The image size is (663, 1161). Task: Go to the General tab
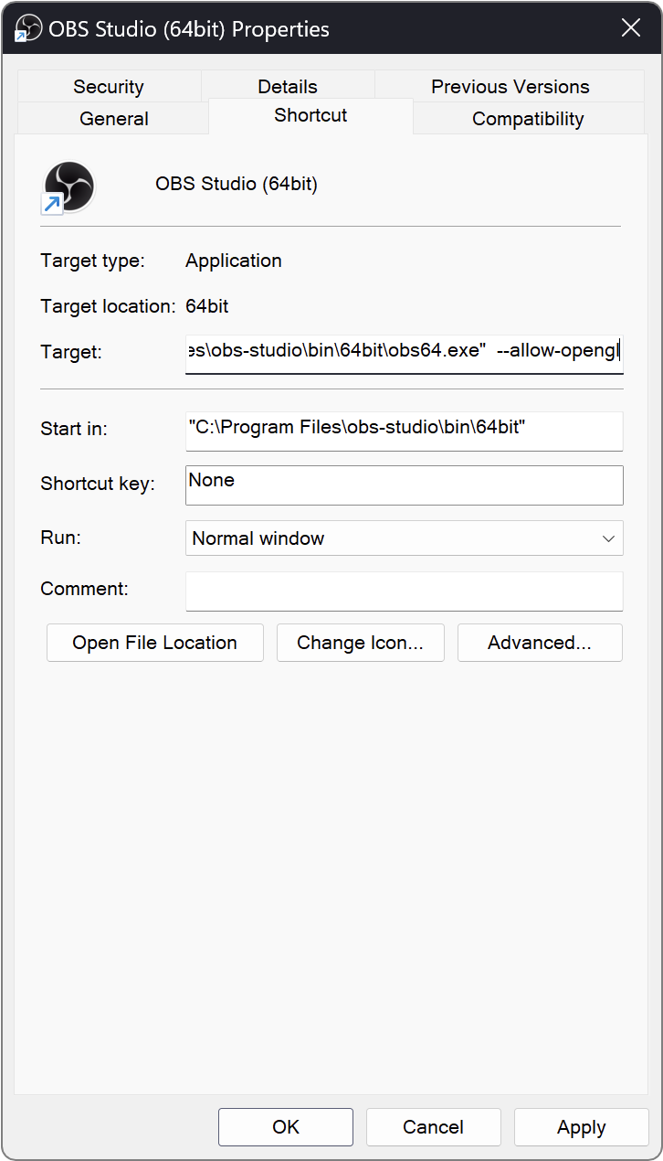[114, 119]
